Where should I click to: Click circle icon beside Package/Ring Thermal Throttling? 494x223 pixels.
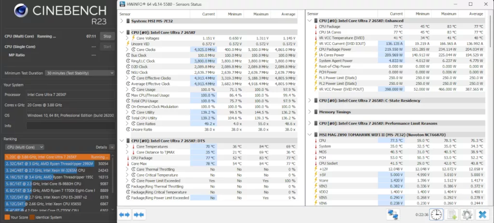(128, 186)
